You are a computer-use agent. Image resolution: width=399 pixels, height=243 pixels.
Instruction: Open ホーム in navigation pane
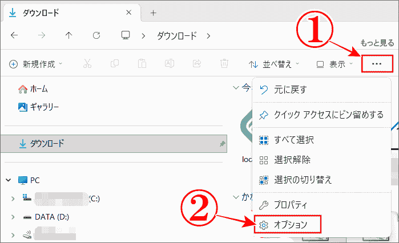point(33,89)
